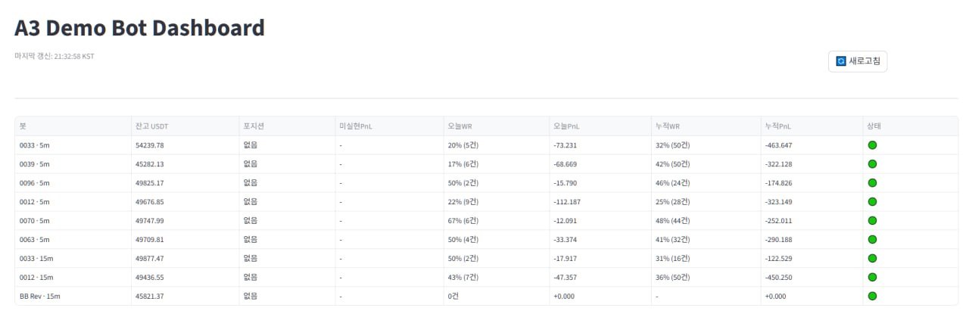The image size is (969, 317).
Task: Click the green status dot for 0033 · 15m
Action: point(872,258)
